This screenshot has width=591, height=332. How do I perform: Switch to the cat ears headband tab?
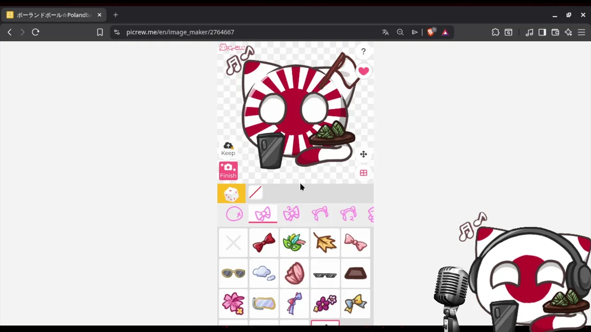(320, 214)
